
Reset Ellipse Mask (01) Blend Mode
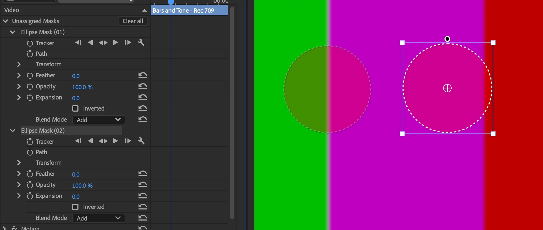[142, 119]
